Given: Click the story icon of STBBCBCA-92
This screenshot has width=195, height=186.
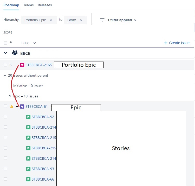Looking at the screenshot, I should 28,117.
